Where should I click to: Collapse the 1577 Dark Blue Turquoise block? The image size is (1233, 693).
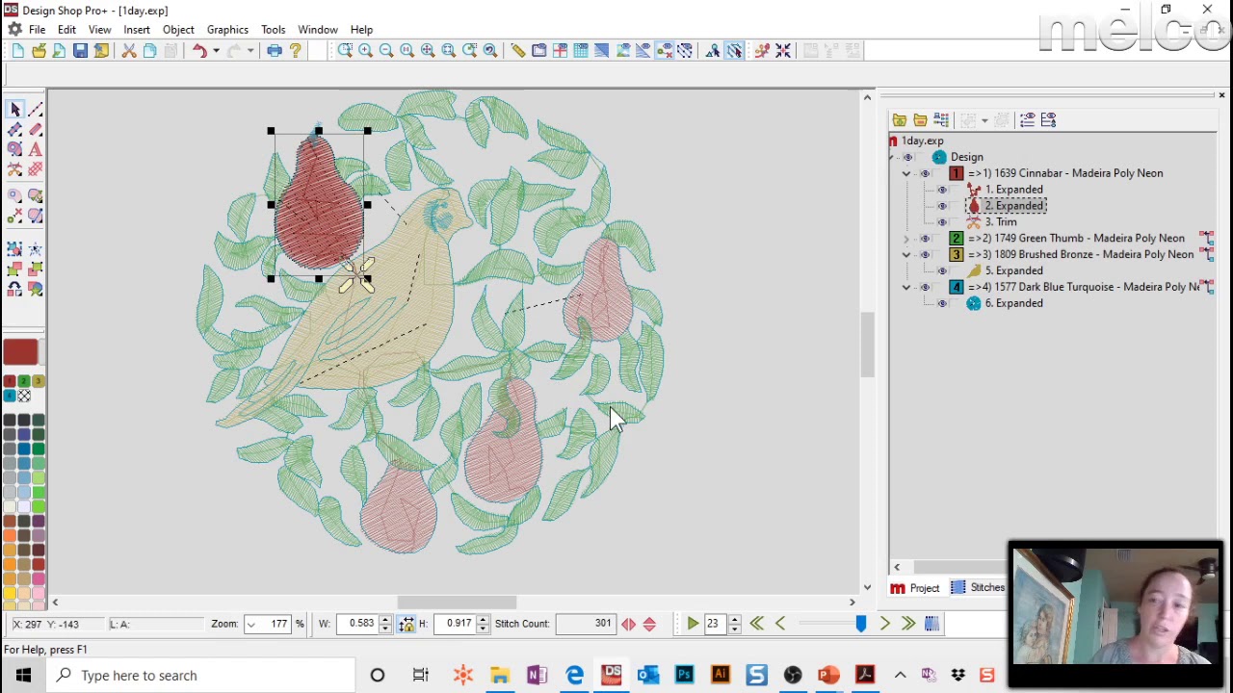point(905,288)
